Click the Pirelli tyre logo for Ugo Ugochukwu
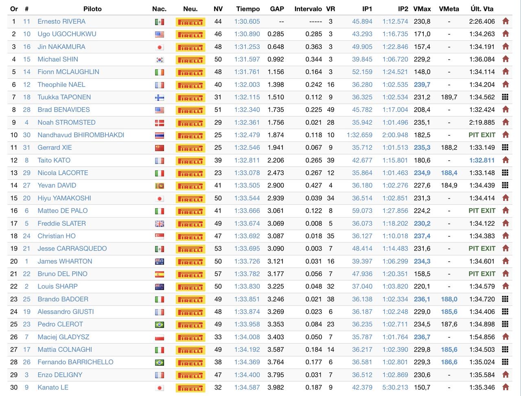 pyautogui.click(x=190, y=34)
